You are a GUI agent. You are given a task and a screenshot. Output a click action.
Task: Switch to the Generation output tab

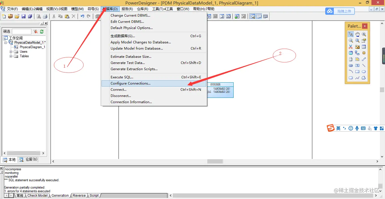(60, 195)
